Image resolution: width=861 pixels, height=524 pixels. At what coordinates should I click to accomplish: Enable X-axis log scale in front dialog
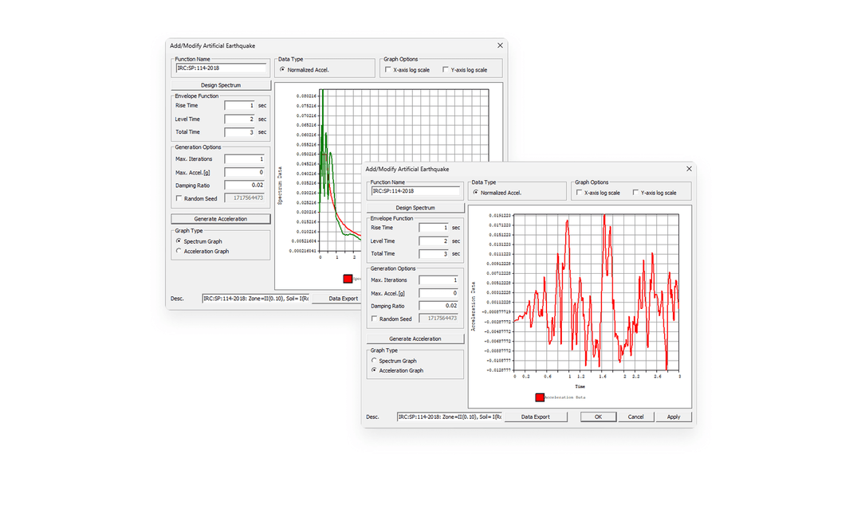(579, 193)
